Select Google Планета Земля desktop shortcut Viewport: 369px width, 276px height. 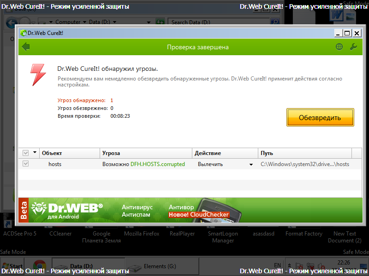click(x=101, y=237)
